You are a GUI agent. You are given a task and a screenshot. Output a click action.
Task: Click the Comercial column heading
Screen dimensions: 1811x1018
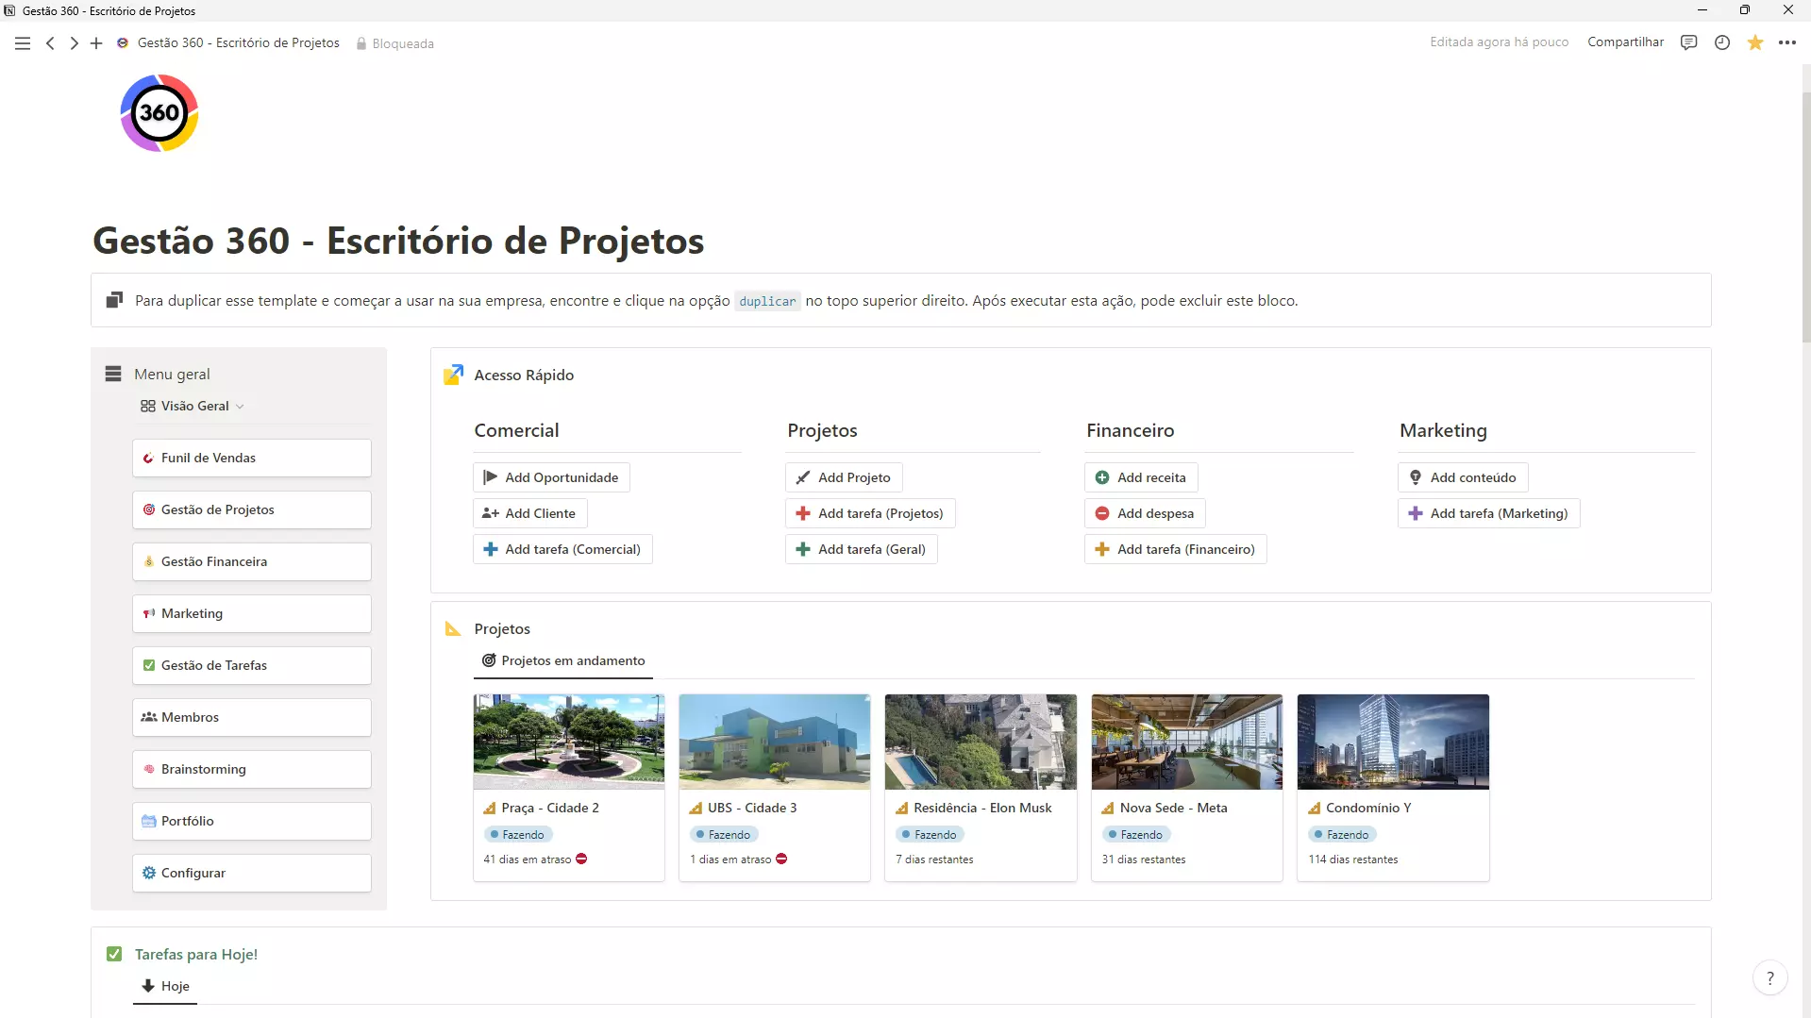point(516,430)
